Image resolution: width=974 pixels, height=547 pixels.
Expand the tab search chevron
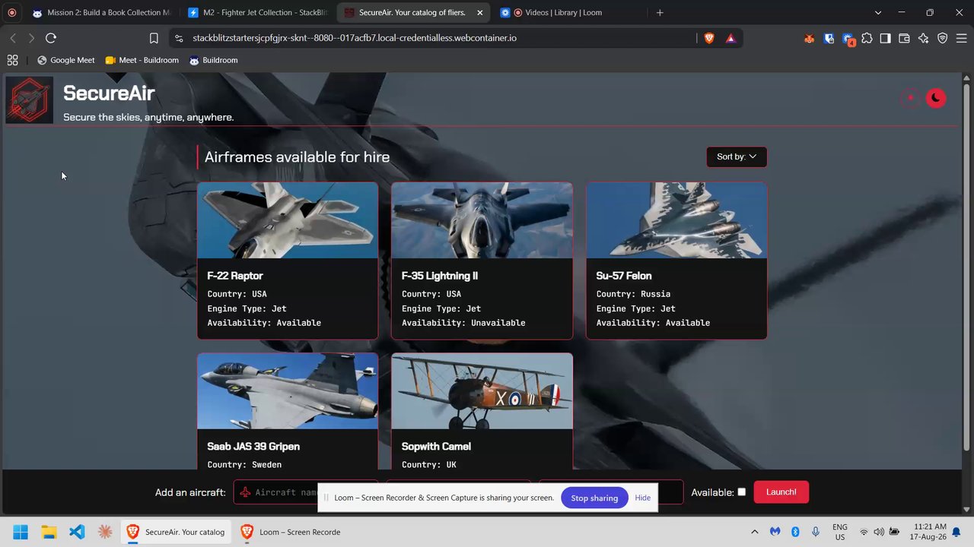[x=878, y=13]
